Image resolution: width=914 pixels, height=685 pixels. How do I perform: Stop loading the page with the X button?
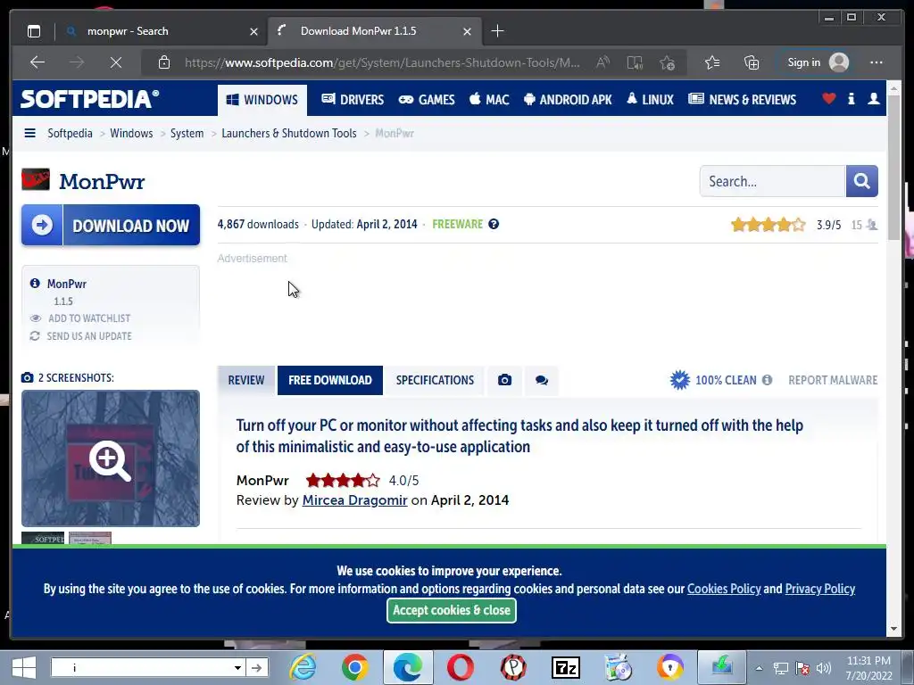pyautogui.click(x=115, y=62)
